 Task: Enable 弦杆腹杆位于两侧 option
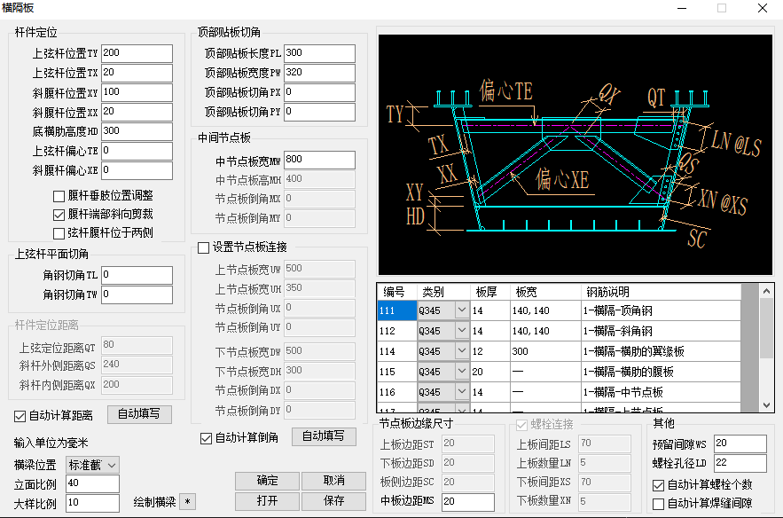[59, 233]
